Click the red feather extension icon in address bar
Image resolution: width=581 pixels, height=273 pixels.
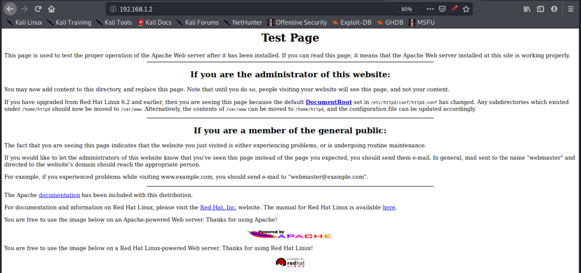(454, 9)
